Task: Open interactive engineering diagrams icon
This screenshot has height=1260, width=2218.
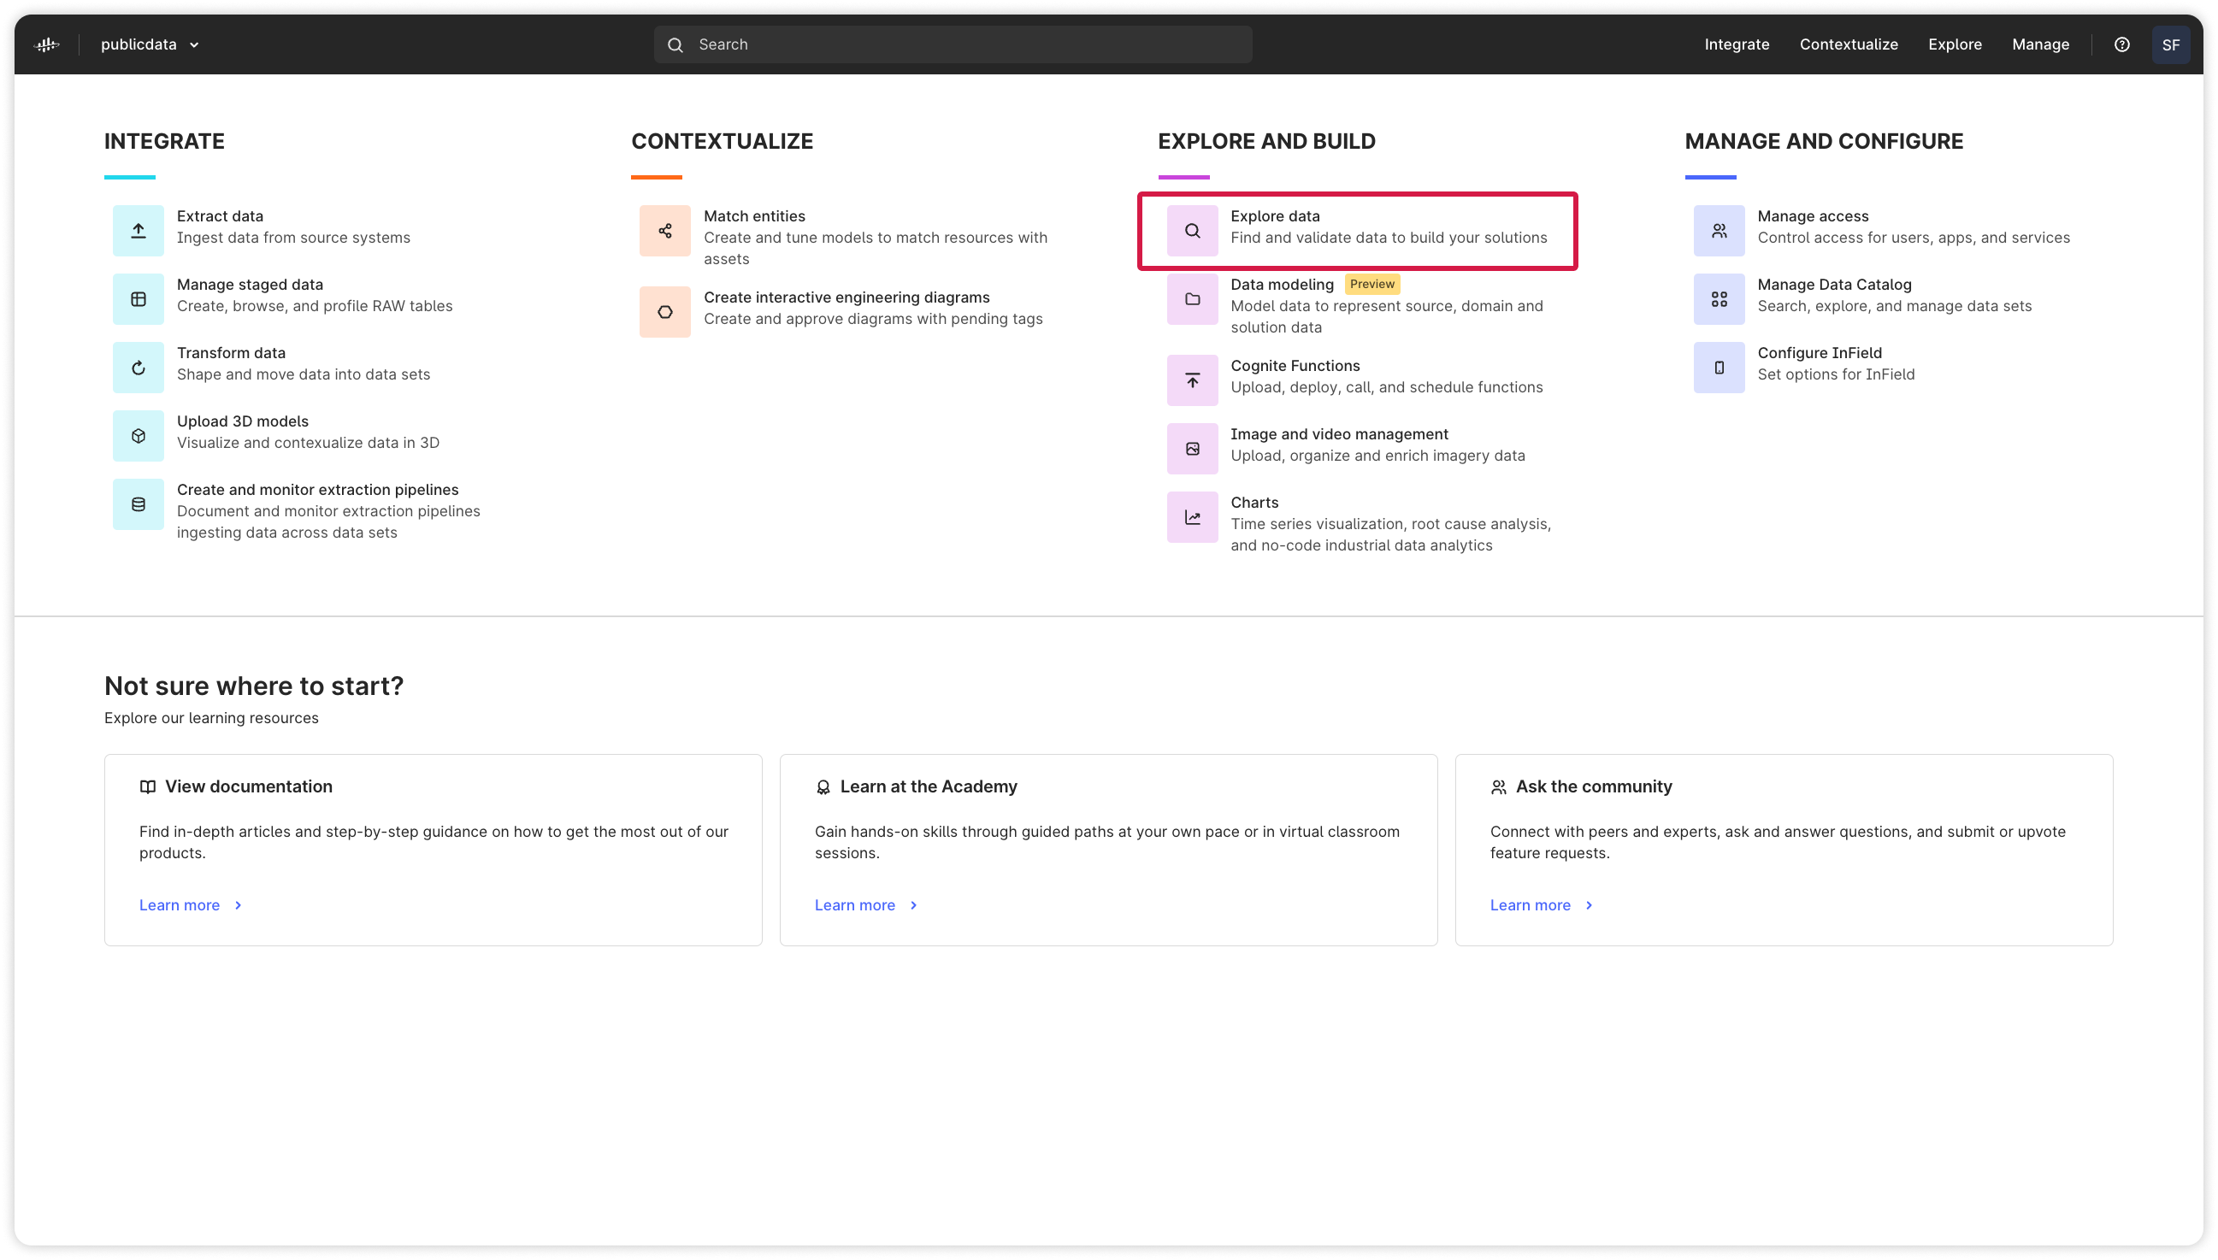Action: 664,310
